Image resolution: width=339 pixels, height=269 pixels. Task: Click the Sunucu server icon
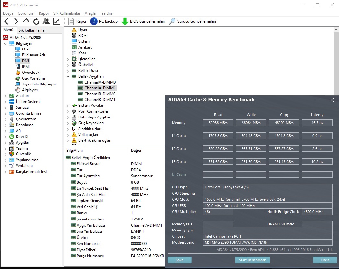tap(12, 107)
